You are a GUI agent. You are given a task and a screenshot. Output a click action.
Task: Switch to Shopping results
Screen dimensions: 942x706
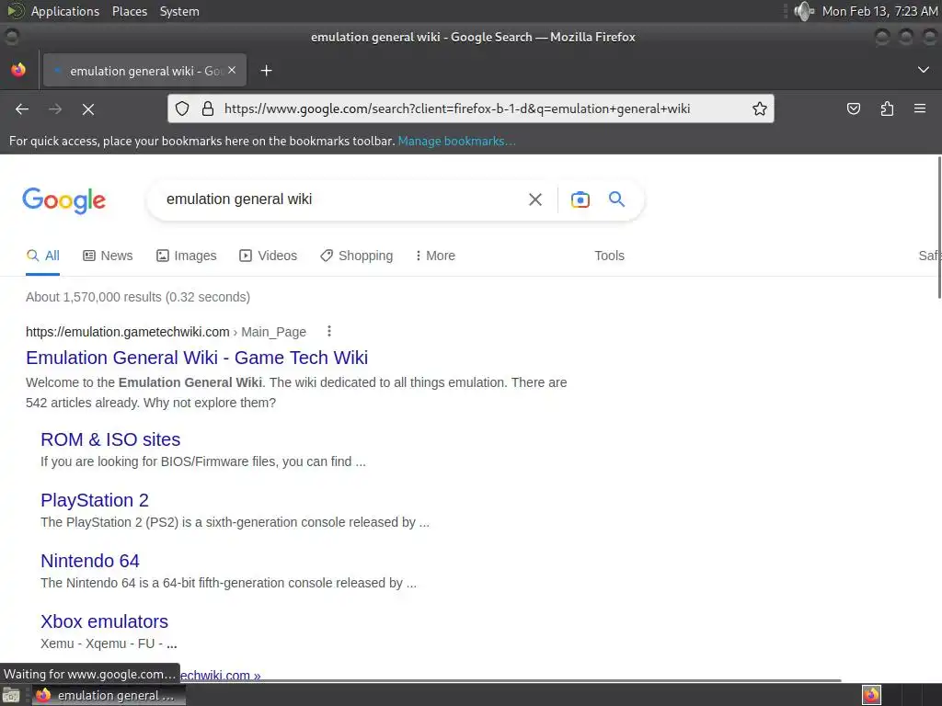pos(356,256)
